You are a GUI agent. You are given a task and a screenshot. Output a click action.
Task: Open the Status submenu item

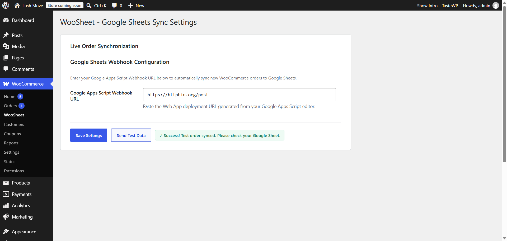click(10, 162)
